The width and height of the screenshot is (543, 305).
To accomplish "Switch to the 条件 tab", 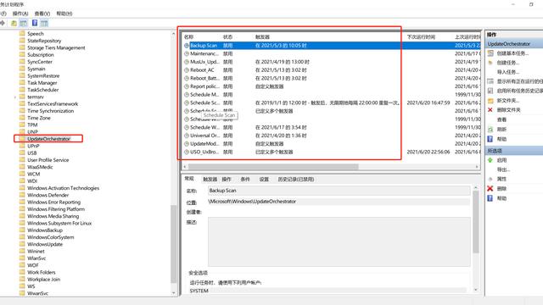I will pos(245,179).
